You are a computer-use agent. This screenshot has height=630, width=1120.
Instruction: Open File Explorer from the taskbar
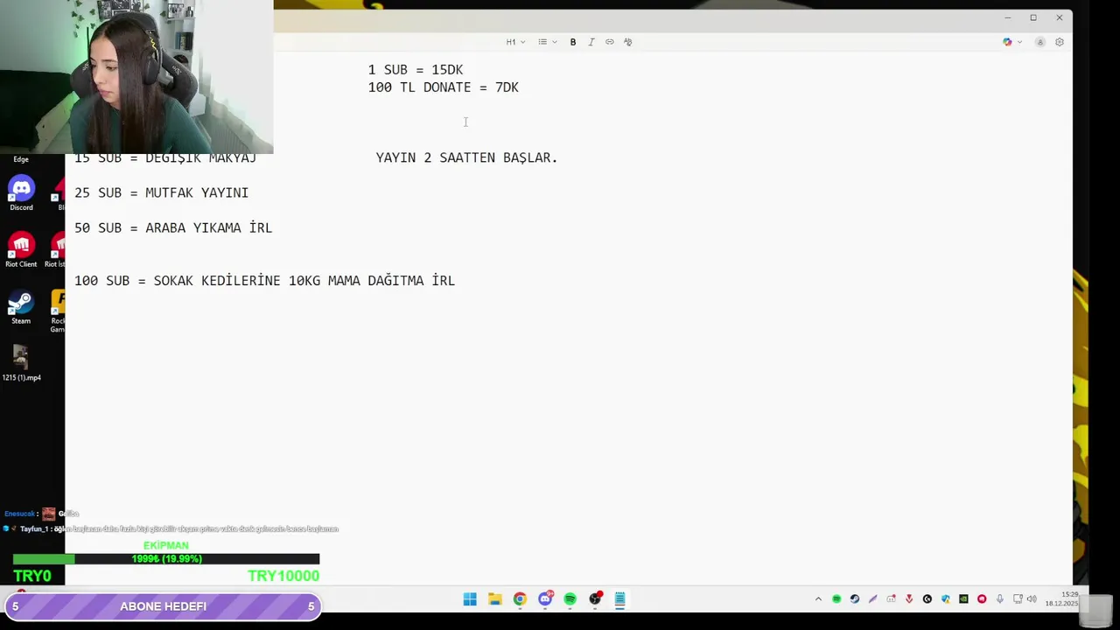(x=495, y=599)
